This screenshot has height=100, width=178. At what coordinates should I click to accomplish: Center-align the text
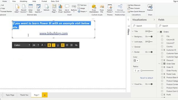coord(67,45)
